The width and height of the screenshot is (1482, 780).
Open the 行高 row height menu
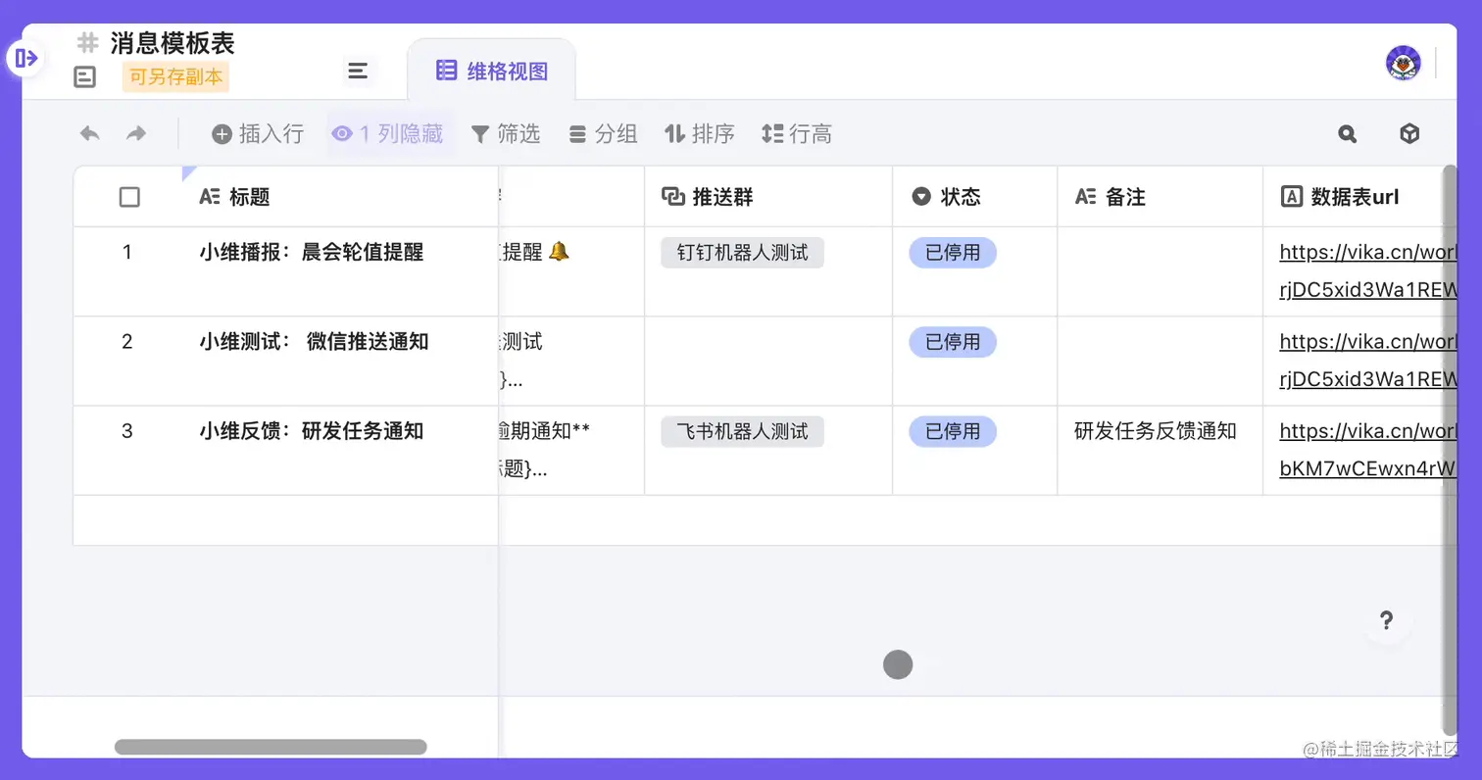[797, 133]
